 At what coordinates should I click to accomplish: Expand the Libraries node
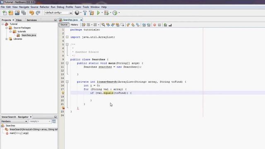pyautogui.click(x=7, y=39)
